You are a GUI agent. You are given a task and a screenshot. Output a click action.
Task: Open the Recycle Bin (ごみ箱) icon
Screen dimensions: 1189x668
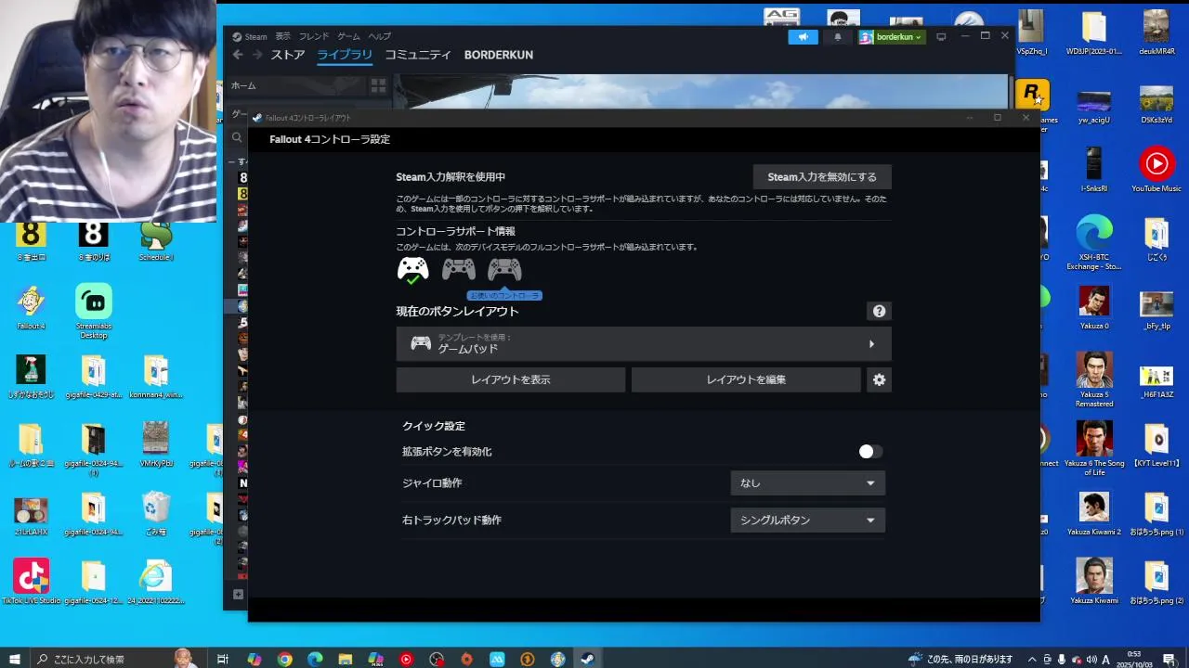156,513
